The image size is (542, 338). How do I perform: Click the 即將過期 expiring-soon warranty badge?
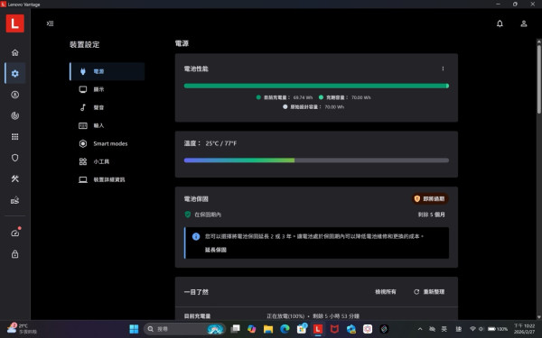coord(430,198)
